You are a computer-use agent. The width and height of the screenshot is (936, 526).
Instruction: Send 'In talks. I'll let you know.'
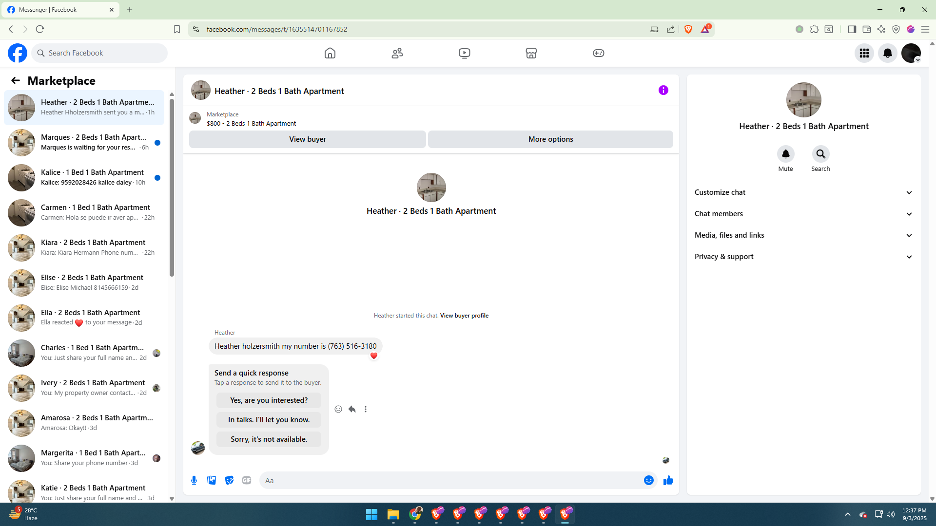click(x=269, y=420)
